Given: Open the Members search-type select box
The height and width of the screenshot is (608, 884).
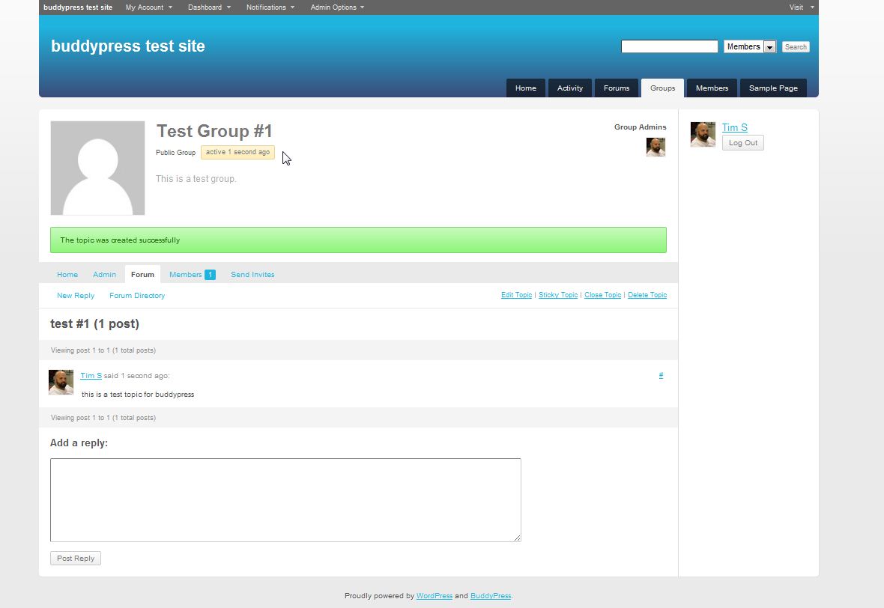Looking at the screenshot, I should click(x=750, y=46).
